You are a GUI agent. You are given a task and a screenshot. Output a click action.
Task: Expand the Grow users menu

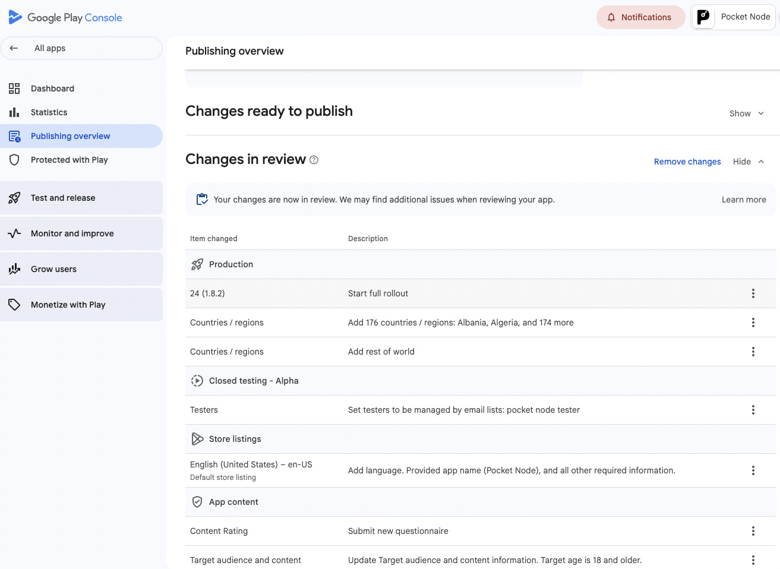pos(81,269)
